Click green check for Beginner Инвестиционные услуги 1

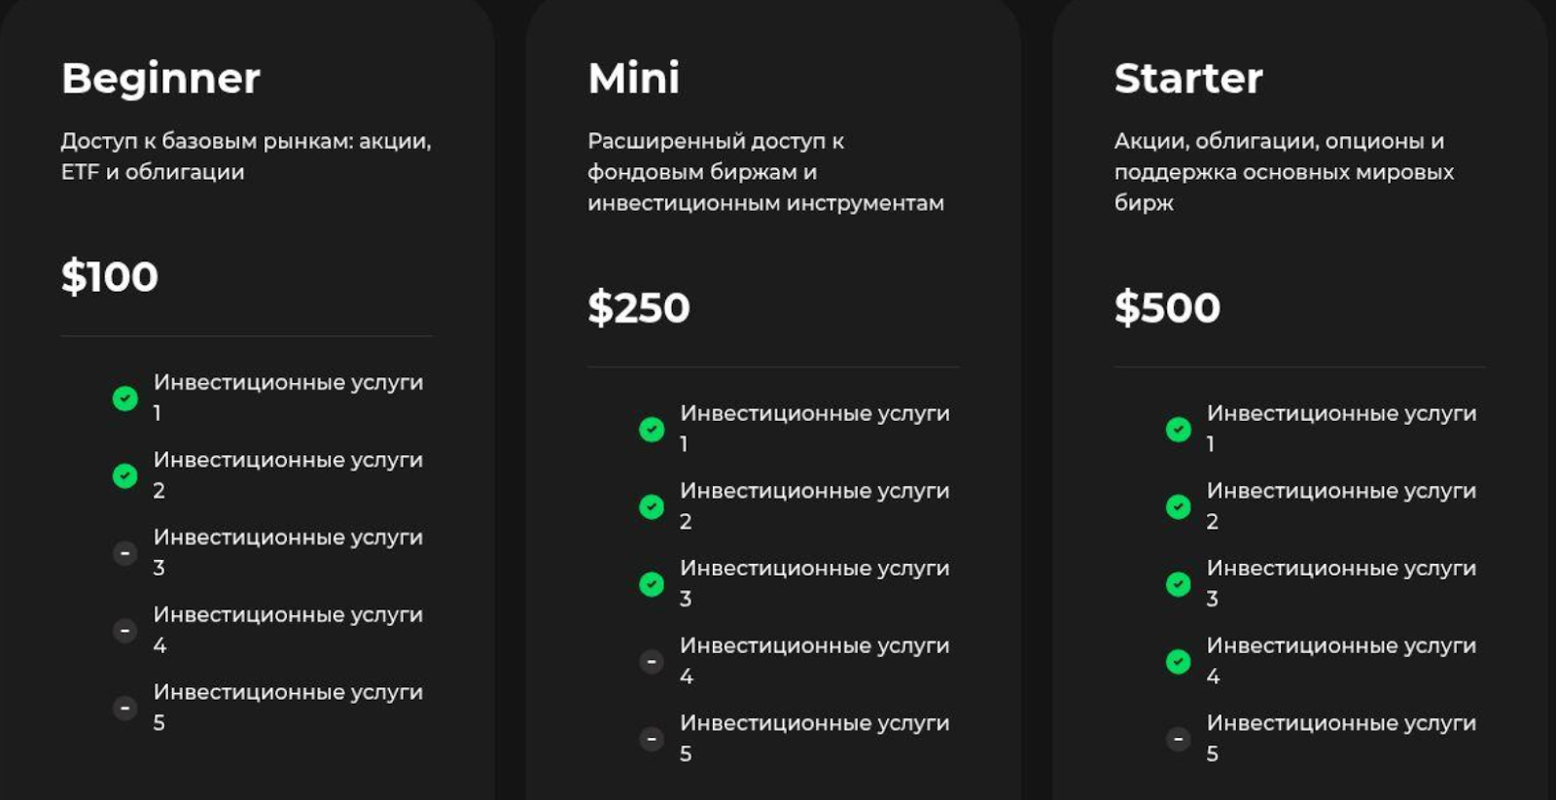(125, 399)
